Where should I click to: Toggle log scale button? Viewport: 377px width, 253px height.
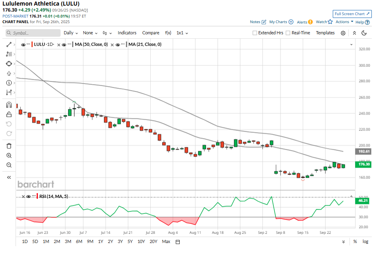point(365,242)
